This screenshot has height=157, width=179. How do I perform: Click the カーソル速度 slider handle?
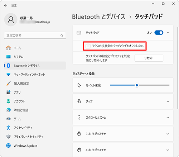click(x=137, y=85)
